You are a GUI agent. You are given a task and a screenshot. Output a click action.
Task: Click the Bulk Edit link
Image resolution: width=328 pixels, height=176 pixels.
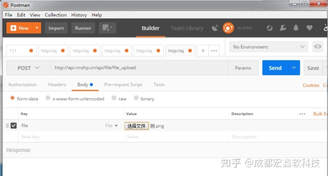(x=320, y=114)
